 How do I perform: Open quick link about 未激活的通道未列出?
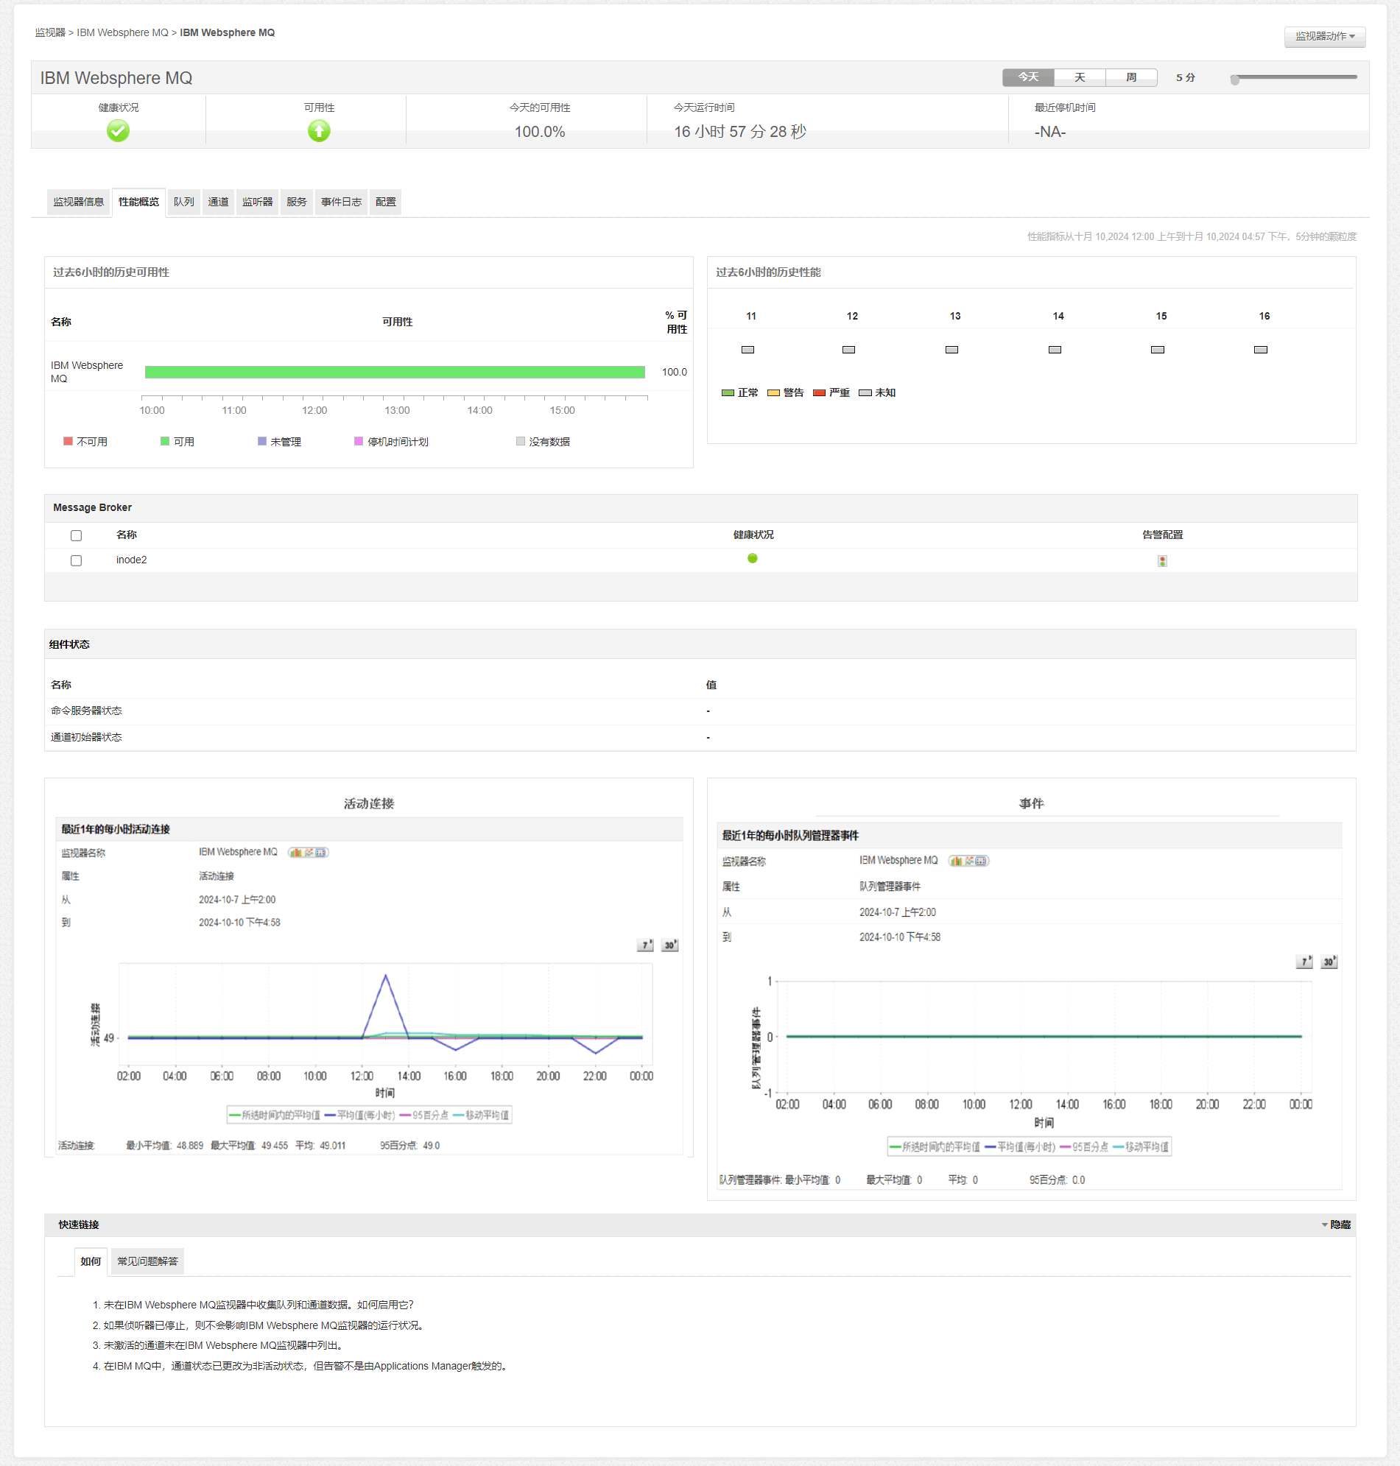tap(224, 1346)
